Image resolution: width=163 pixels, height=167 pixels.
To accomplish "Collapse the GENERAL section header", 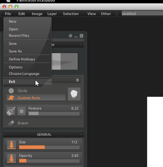I will pyautogui.click(x=43, y=134).
